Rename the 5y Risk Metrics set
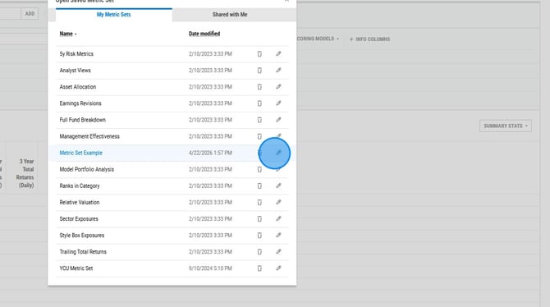The height and width of the screenshot is (307, 550). [x=278, y=53]
